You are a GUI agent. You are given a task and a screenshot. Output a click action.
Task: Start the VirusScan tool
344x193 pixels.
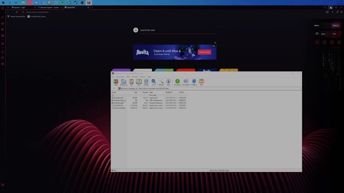(177, 82)
